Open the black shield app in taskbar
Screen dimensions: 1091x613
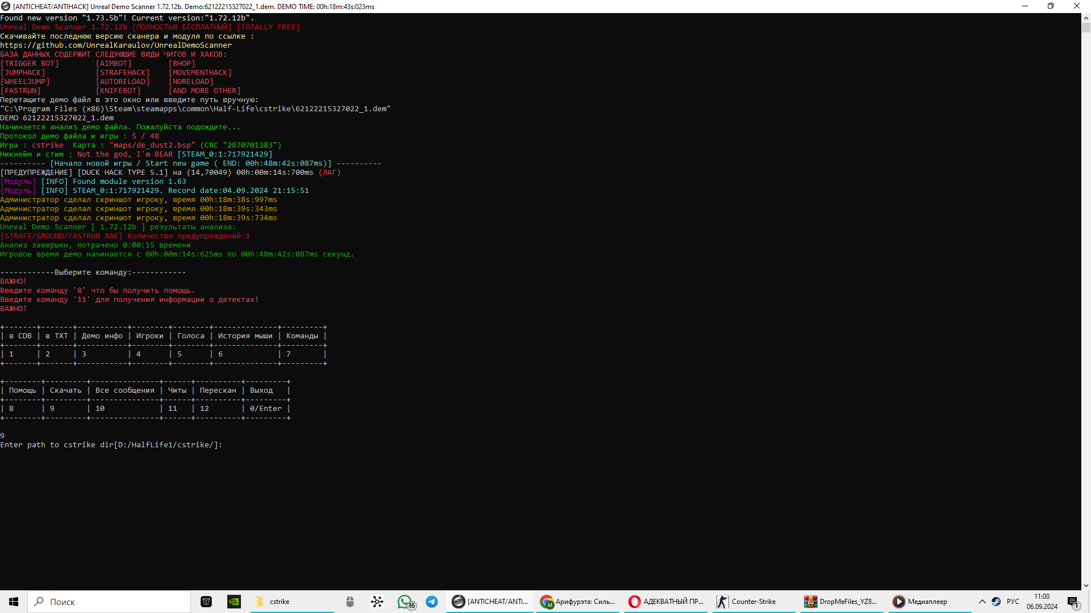(206, 602)
